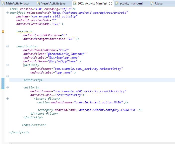The image size is (175, 144).
Task: Click the android:versionCode="1" line
Action: [36, 20]
